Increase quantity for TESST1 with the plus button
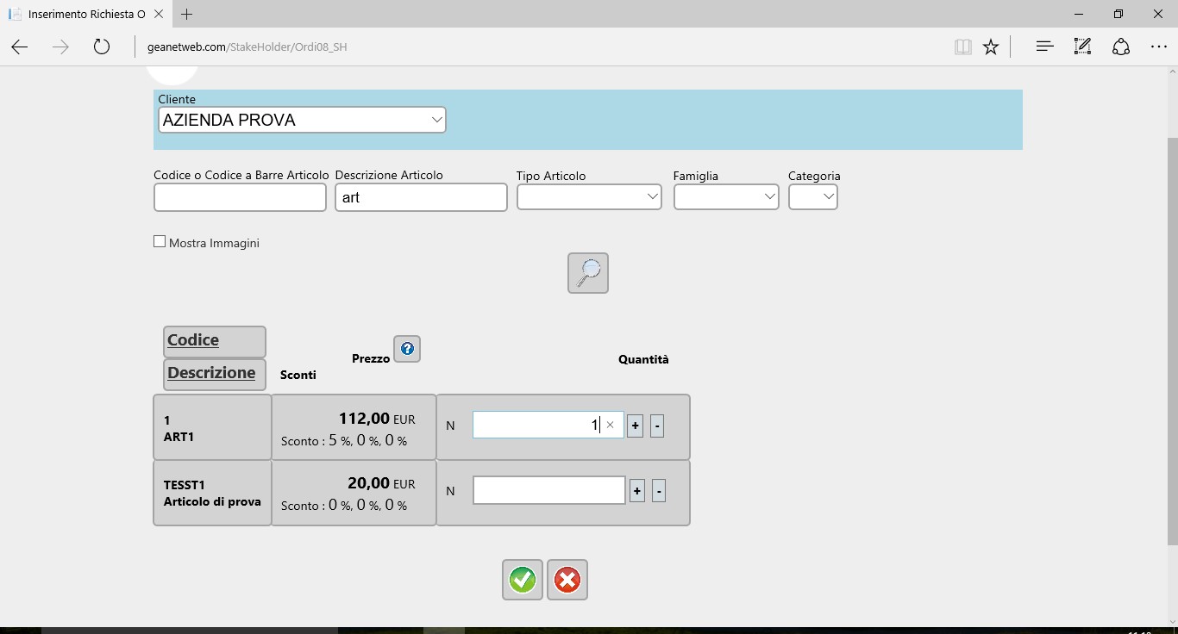The image size is (1178, 634). [637, 491]
